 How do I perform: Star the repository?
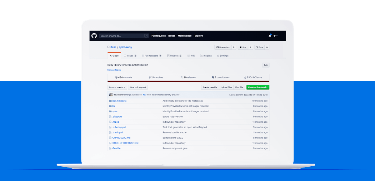(243, 47)
